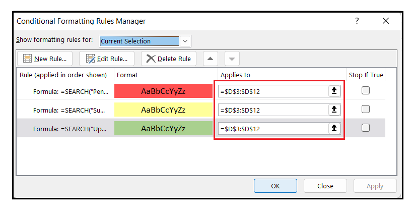
Task: Click the green format preview swatch
Action: tap(163, 128)
